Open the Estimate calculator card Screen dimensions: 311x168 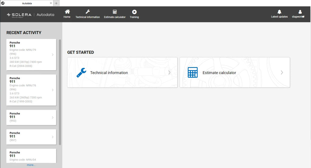(x=235, y=73)
